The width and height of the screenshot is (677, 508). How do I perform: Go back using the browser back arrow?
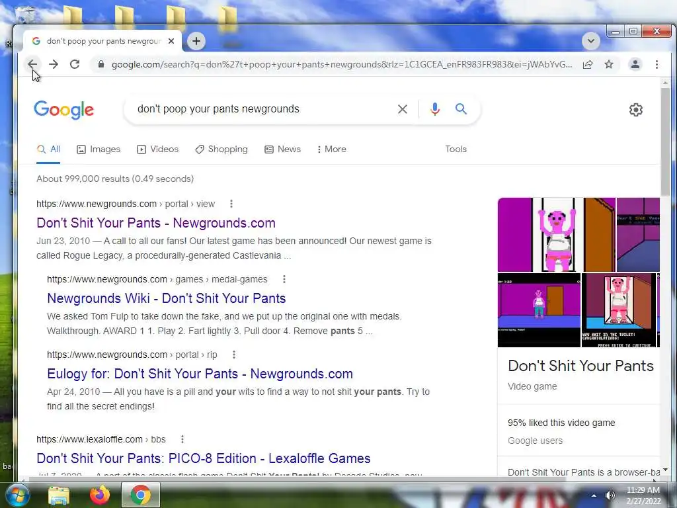[32, 64]
